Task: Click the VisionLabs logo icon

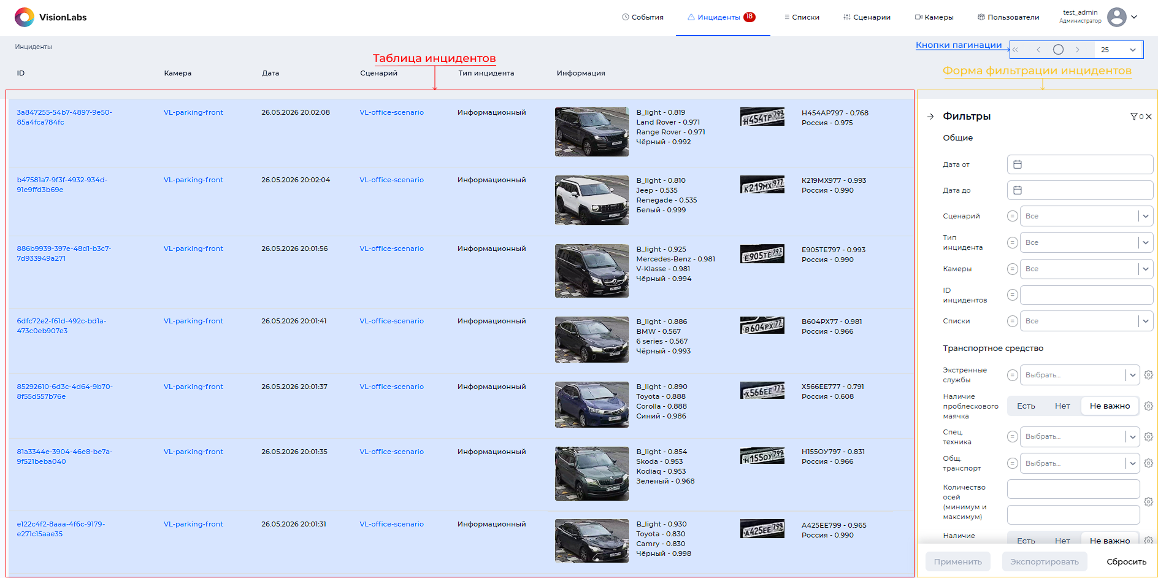Action: (x=25, y=17)
